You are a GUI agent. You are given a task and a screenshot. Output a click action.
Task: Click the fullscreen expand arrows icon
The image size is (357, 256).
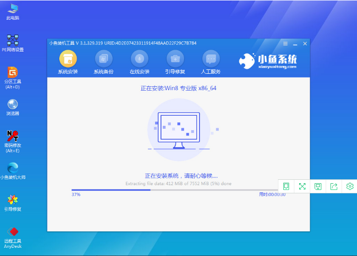tap(302, 186)
